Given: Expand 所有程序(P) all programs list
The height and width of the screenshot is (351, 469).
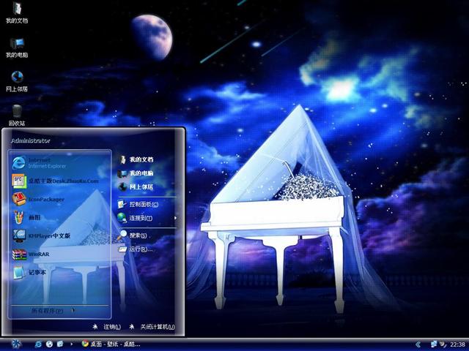Looking at the screenshot, I should coord(53,311).
